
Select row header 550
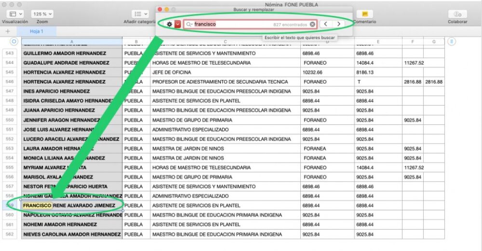point(10,120)
